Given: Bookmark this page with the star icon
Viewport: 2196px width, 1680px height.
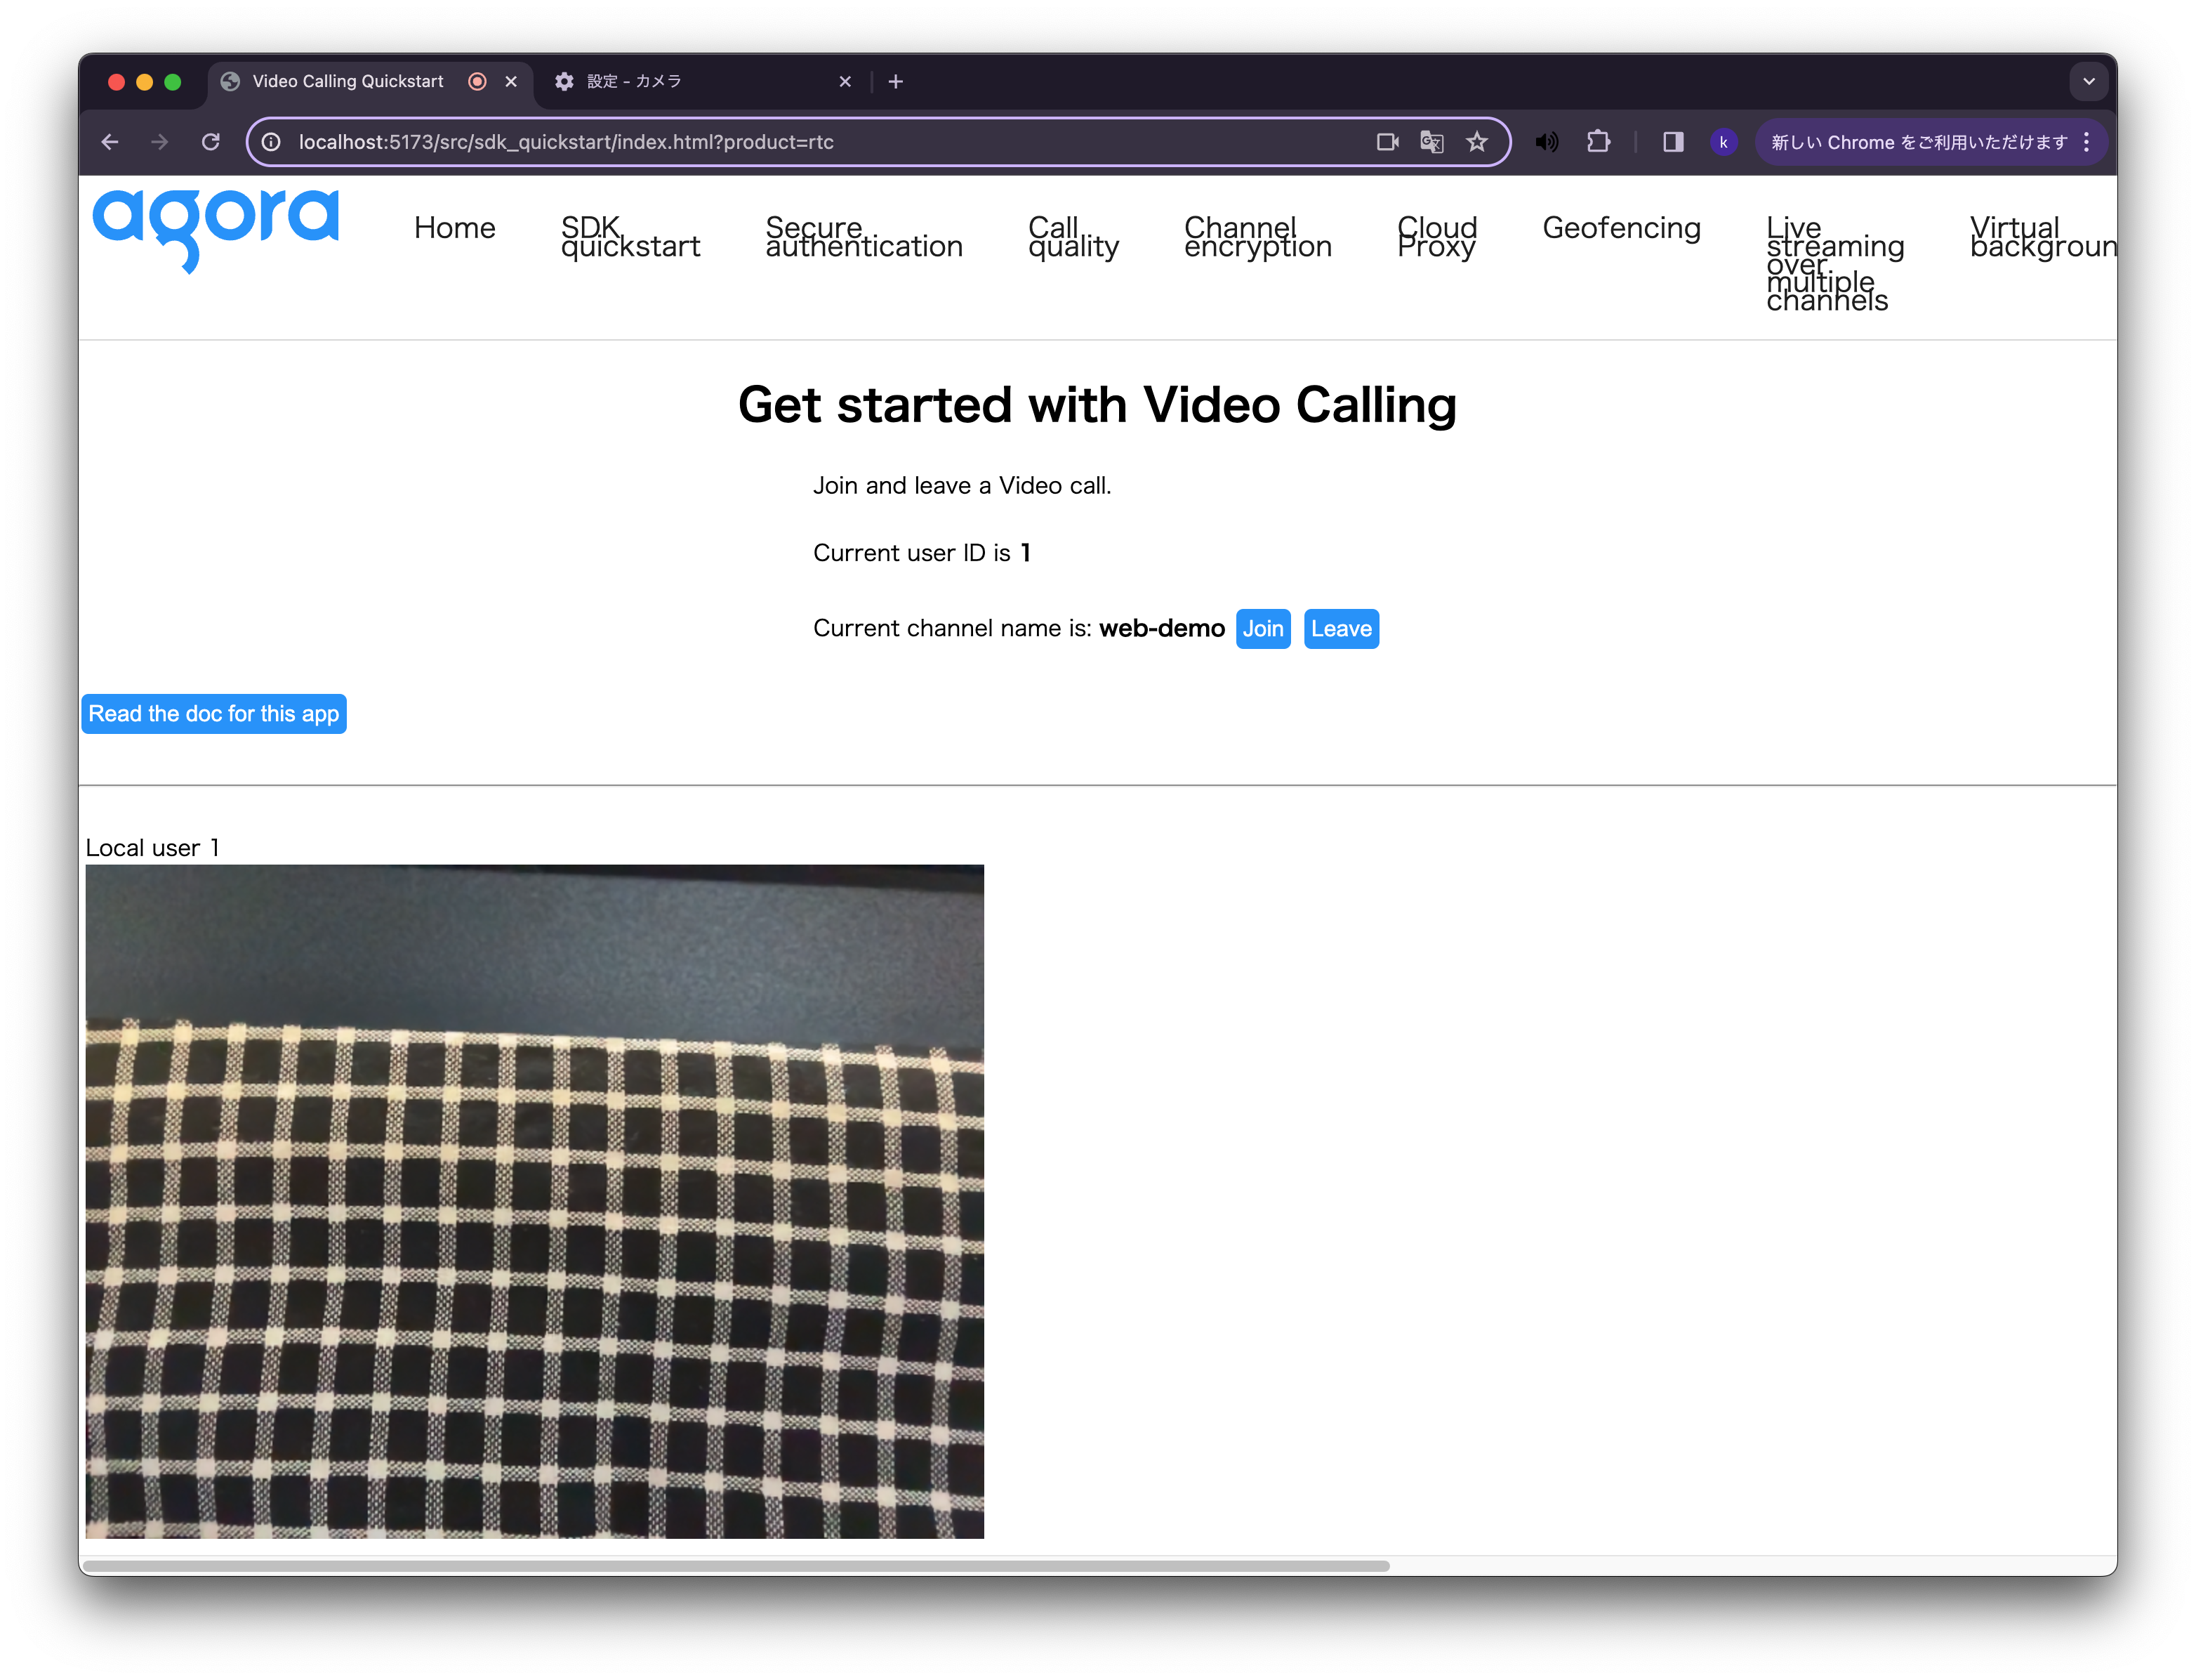Looking at the screenshot, I should coord(1476,142).
